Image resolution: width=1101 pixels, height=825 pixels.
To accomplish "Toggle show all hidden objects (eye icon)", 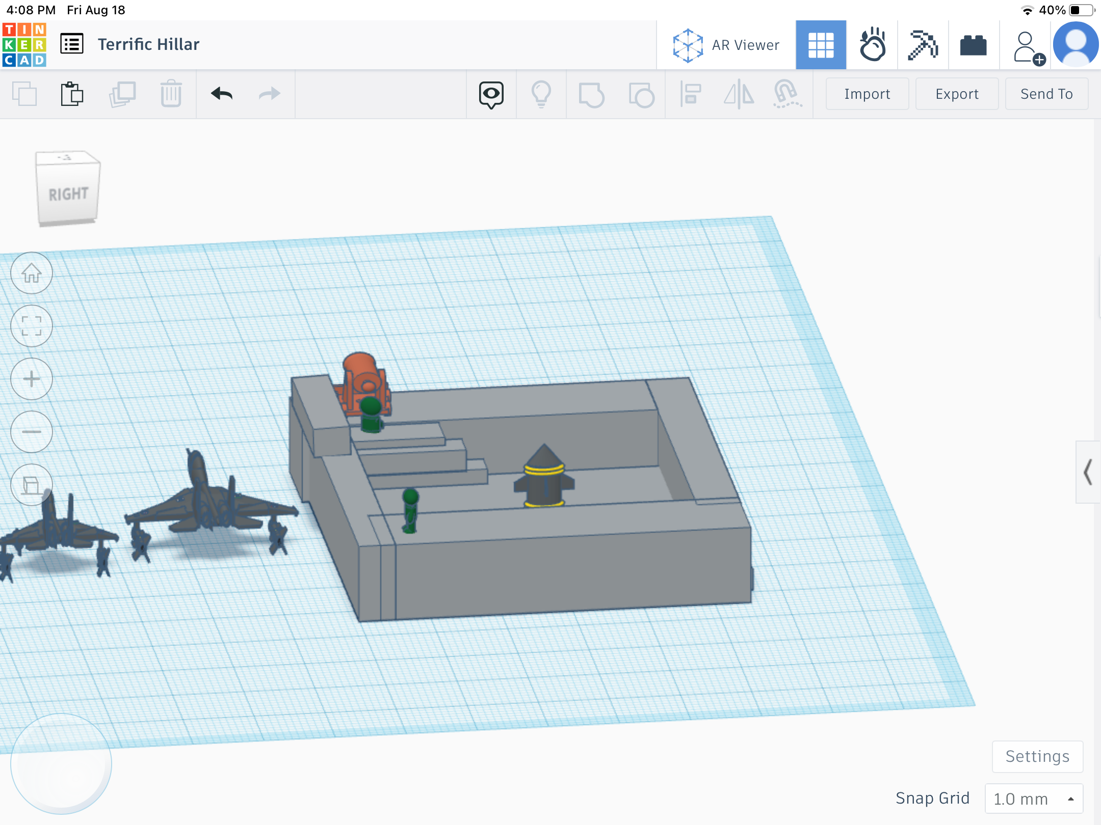I will coord(491,94).
